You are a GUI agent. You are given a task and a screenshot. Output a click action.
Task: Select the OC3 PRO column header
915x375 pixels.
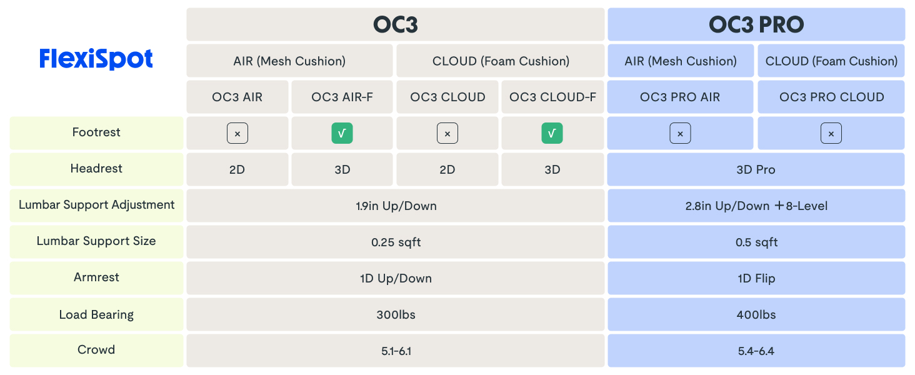[x=756, y=24]
